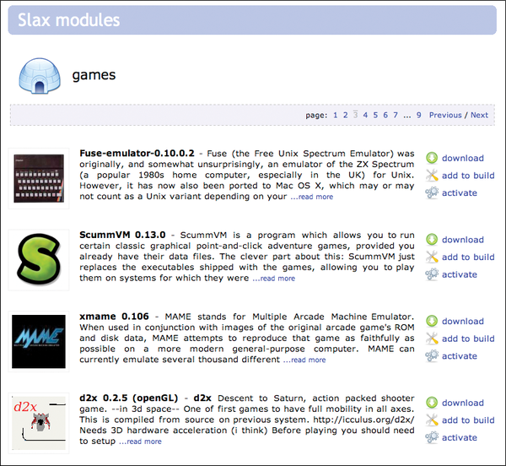Select current page 3 in pagination

point(355,114)
